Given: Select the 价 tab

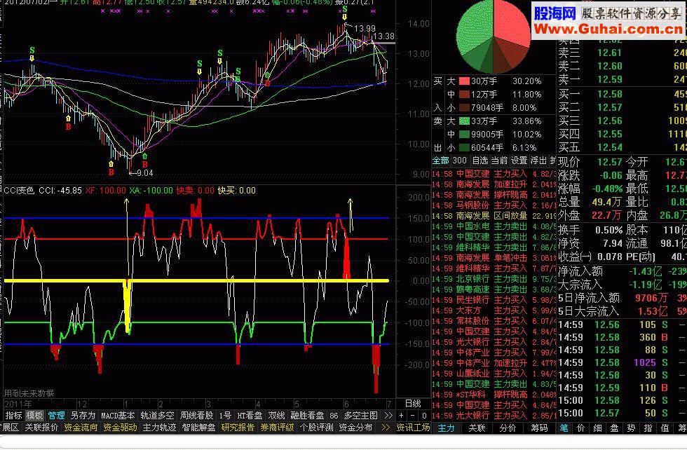Looking at the screenshot, I should [580, 428].
